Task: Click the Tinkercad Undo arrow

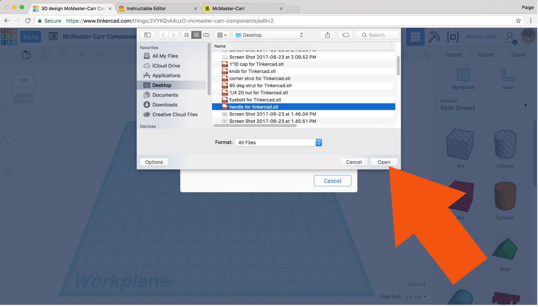Action: click(81, 55)
